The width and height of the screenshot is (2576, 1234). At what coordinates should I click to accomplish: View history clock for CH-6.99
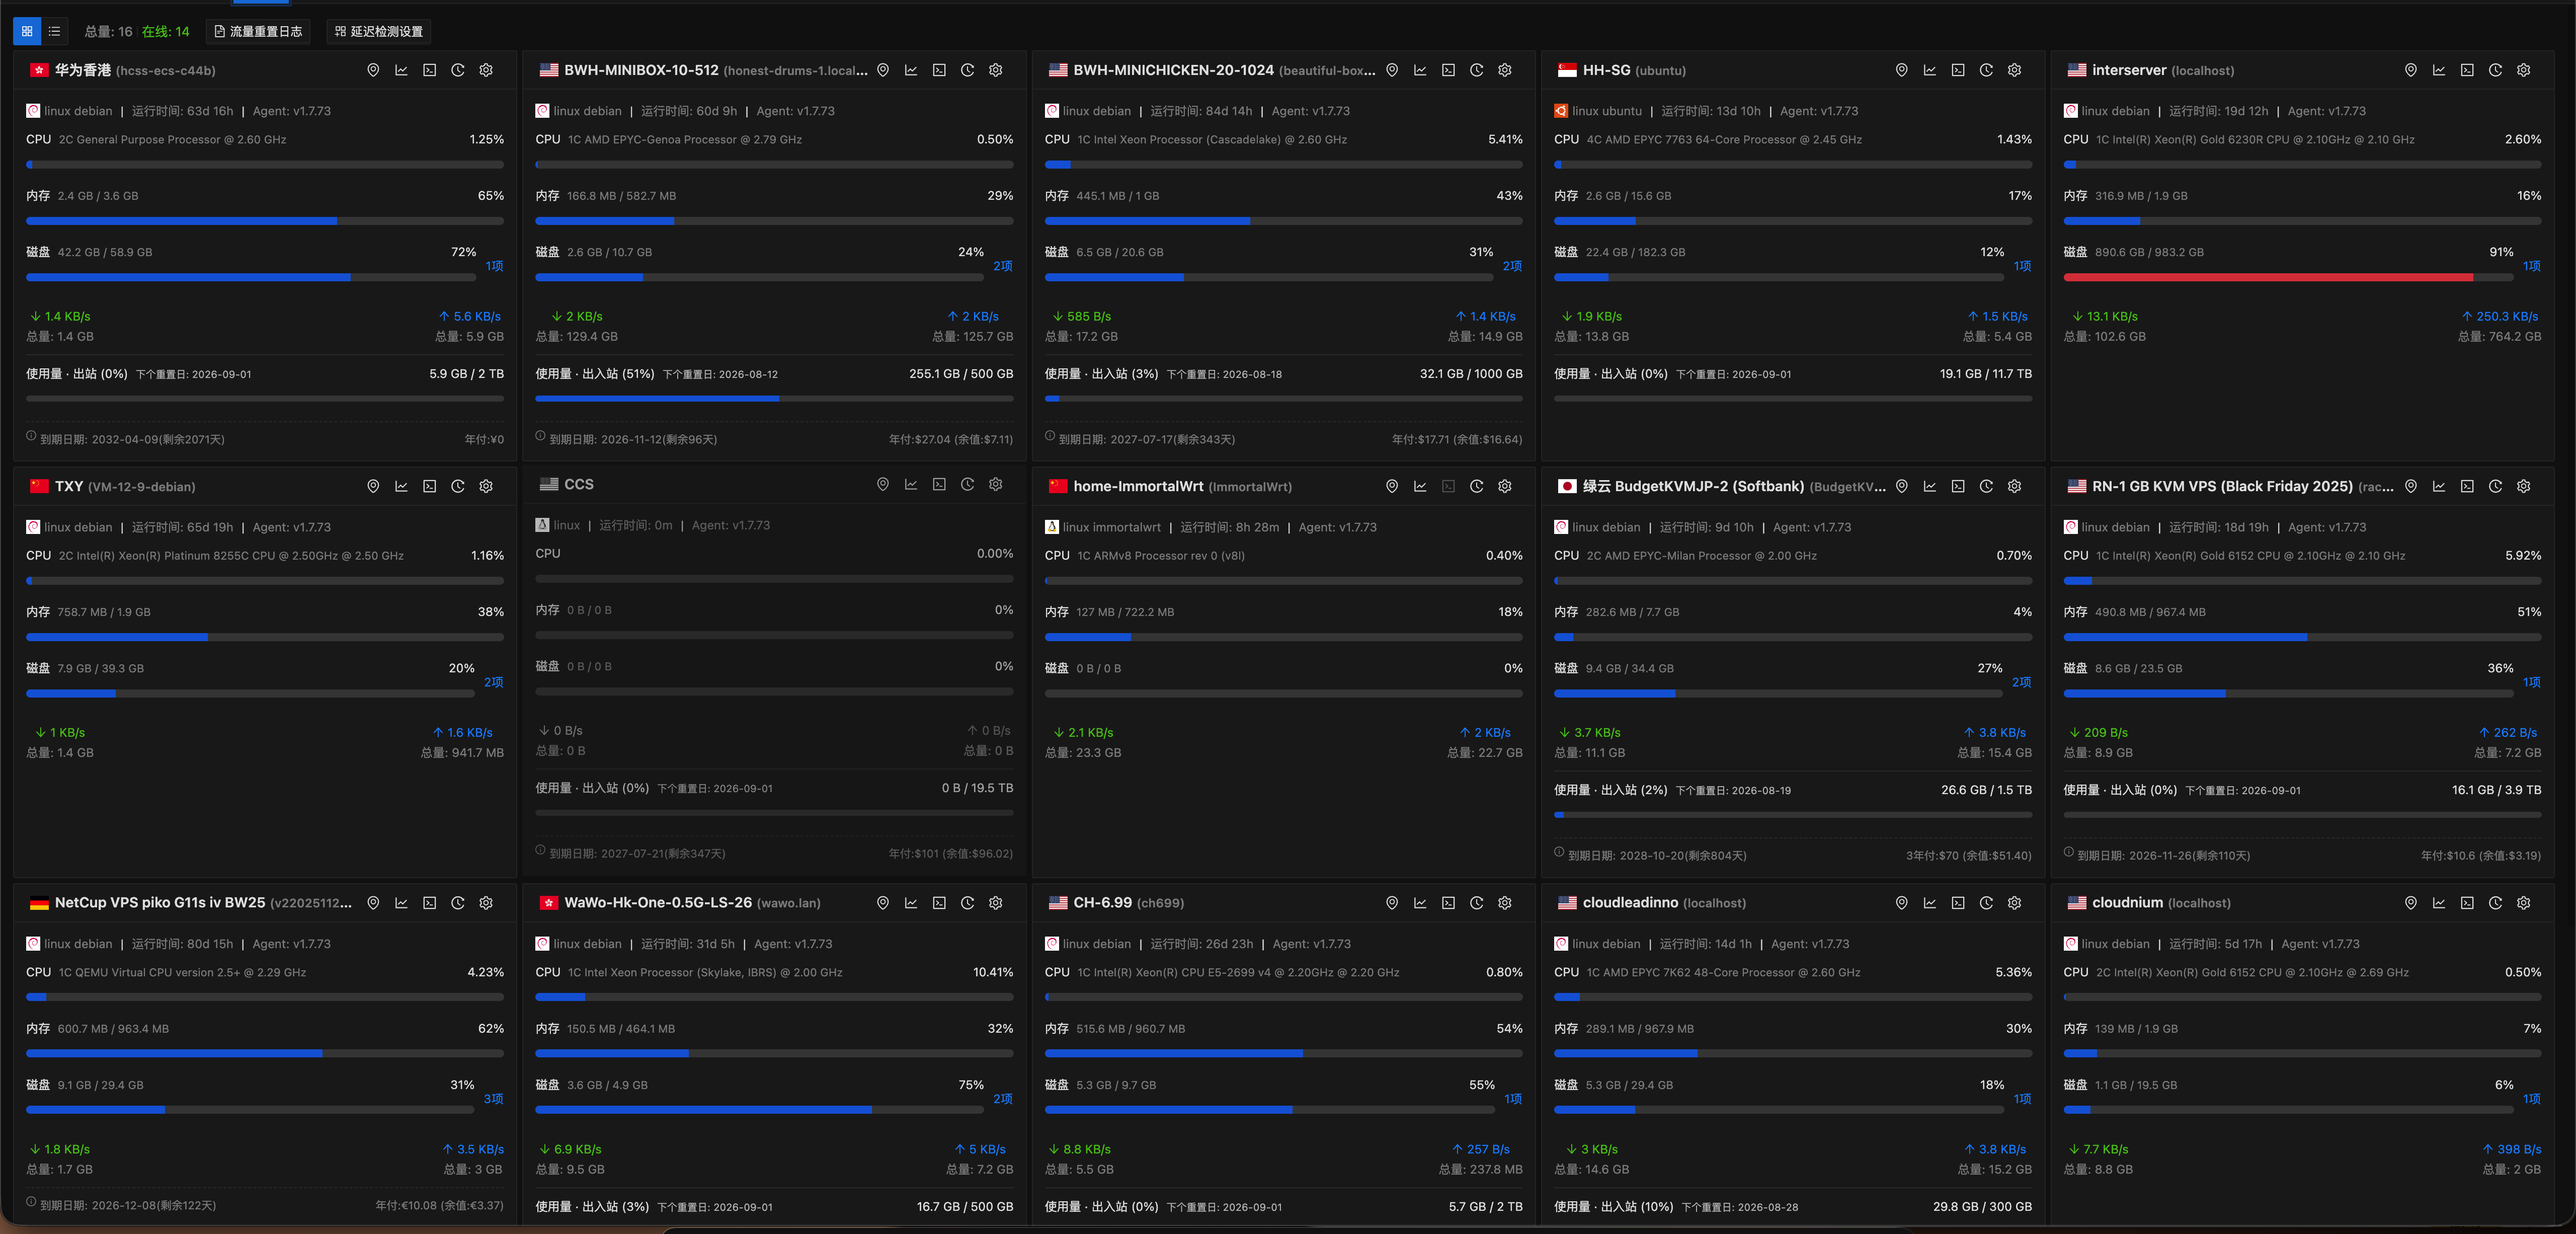1476,902
